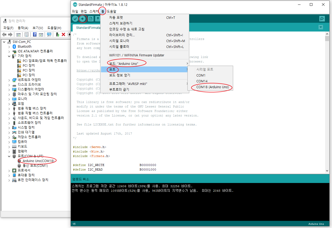
Task: Open 시리얼 모니터 from the menu
Action: point(145,41)
